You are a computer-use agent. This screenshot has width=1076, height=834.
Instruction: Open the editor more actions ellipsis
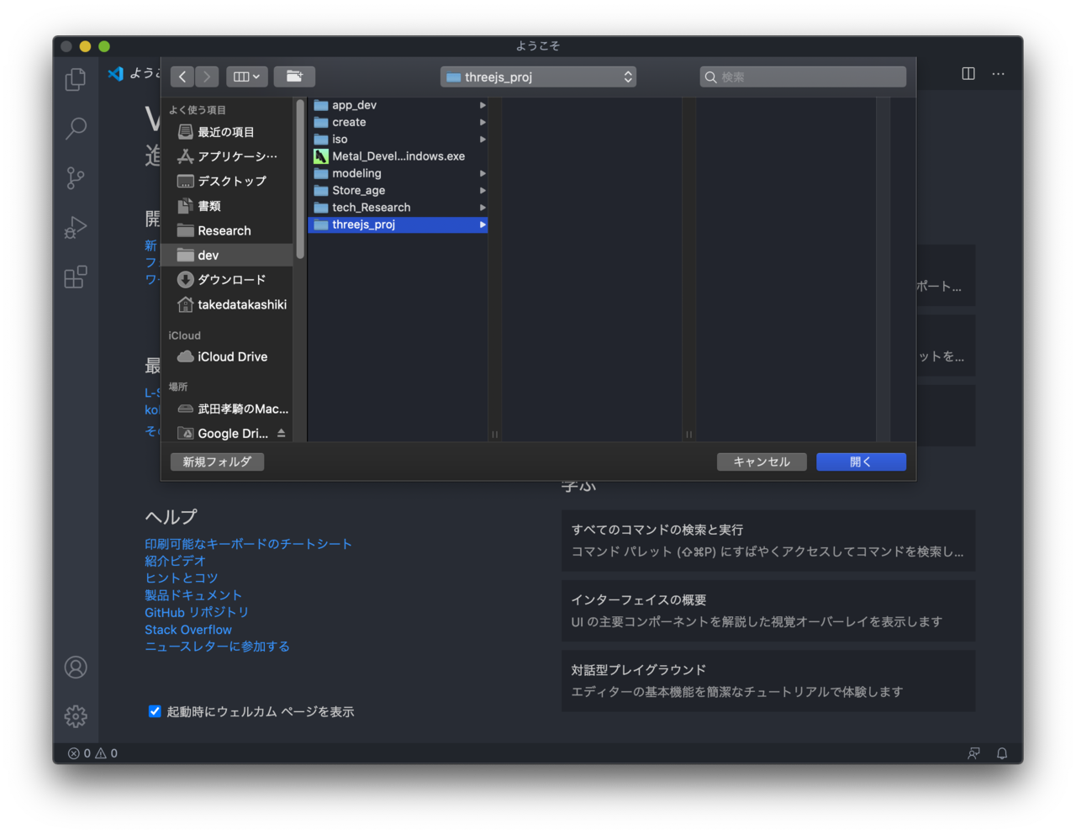coord(998,74)
